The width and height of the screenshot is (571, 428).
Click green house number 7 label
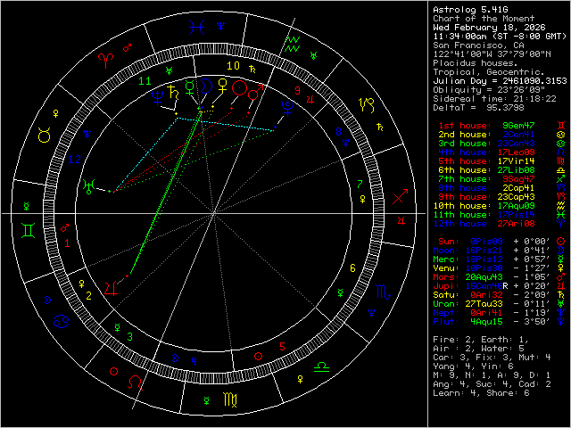click(x=360, y=185)
